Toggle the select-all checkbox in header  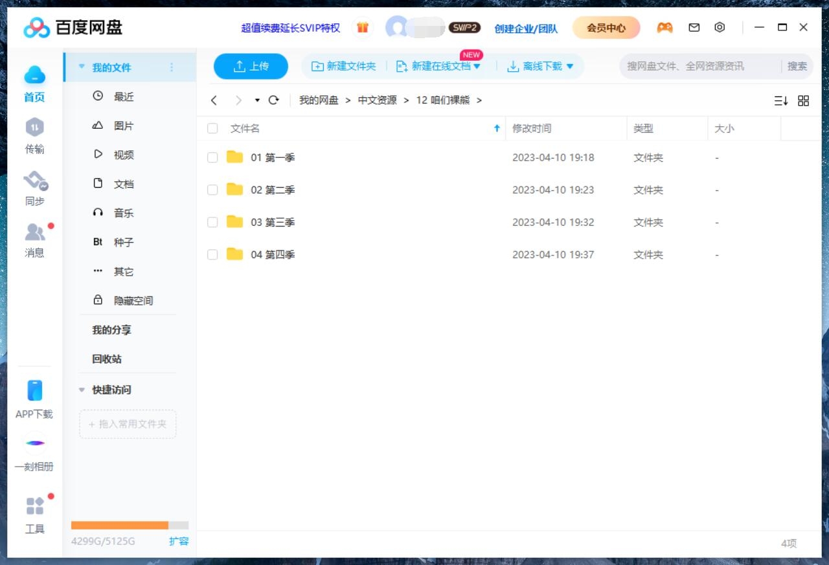212,129
